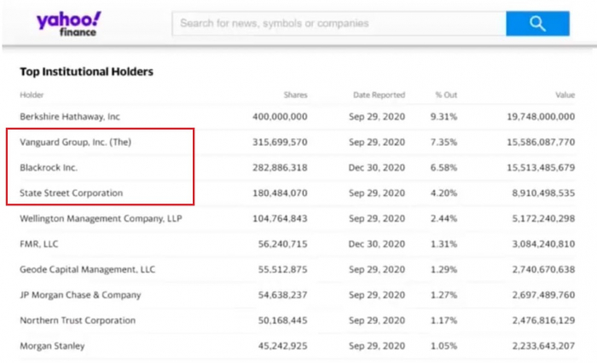The width and height of the screenshot is (597, 363).
Task: Select shares value 282,886,318
Action: click(280, 167)
